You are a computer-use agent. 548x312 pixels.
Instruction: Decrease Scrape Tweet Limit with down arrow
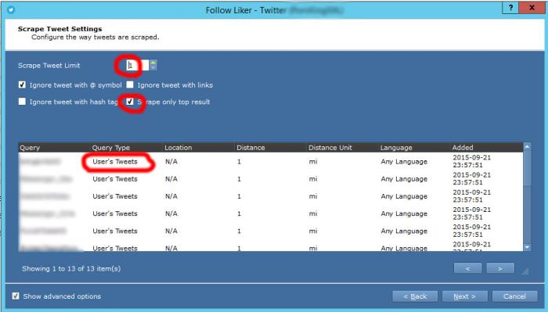coord(153,67)
